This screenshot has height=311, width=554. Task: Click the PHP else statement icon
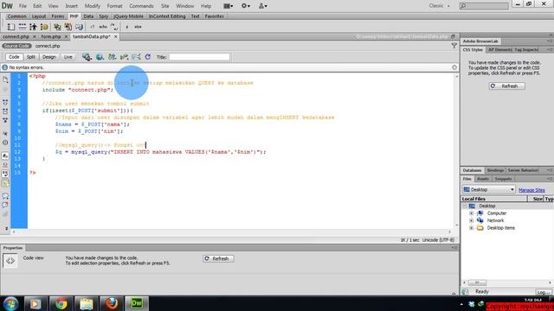click(x=138, y=27)
